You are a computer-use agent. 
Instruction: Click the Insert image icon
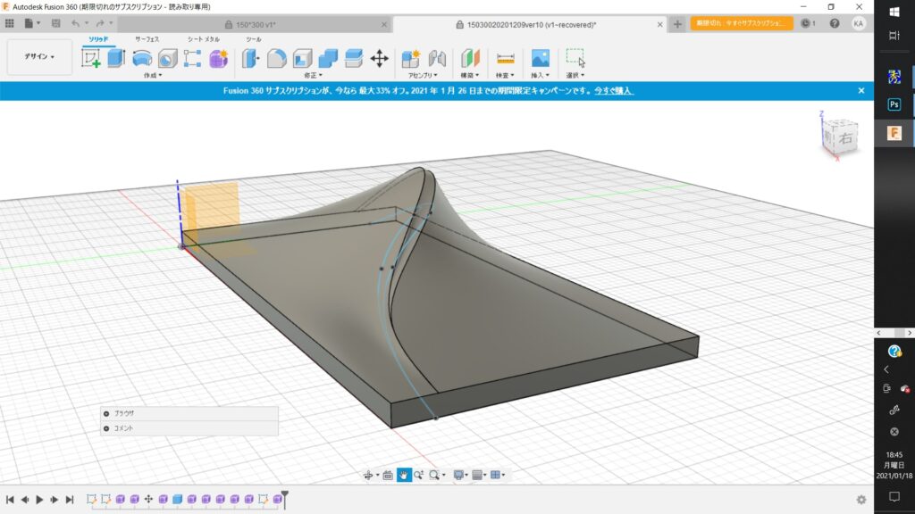point(540,59)
